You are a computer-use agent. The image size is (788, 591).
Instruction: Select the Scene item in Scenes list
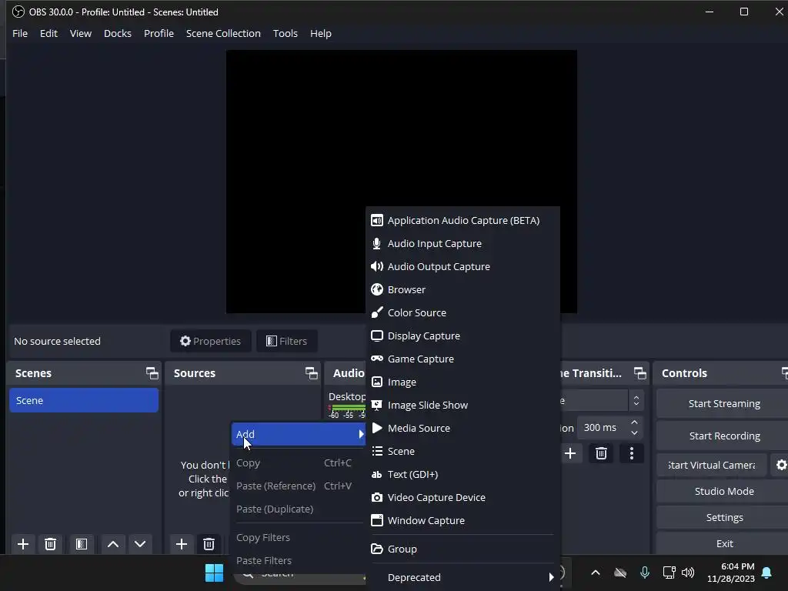(x=84, y=400)
